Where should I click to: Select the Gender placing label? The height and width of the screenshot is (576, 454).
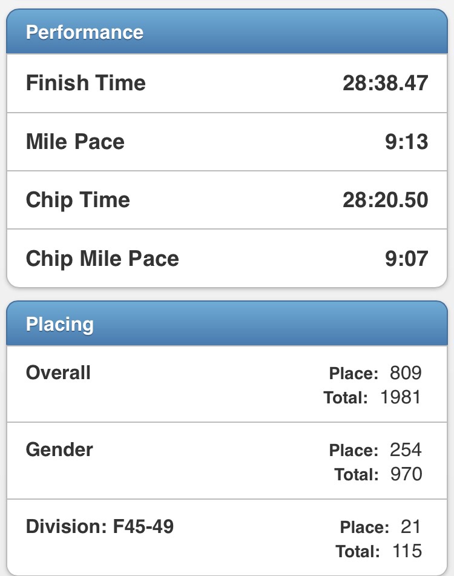pyautogui.click(x=59, y=449)
